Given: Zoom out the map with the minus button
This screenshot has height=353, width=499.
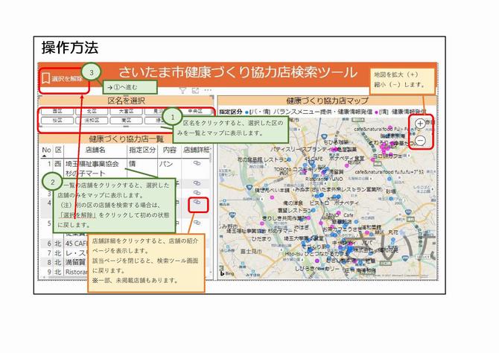Looking at the screenshot, I should coord(421,140).
